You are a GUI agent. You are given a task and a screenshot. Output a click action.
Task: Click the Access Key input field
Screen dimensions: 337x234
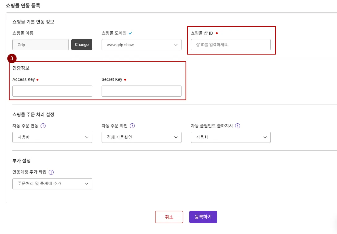tap(52, 91)
